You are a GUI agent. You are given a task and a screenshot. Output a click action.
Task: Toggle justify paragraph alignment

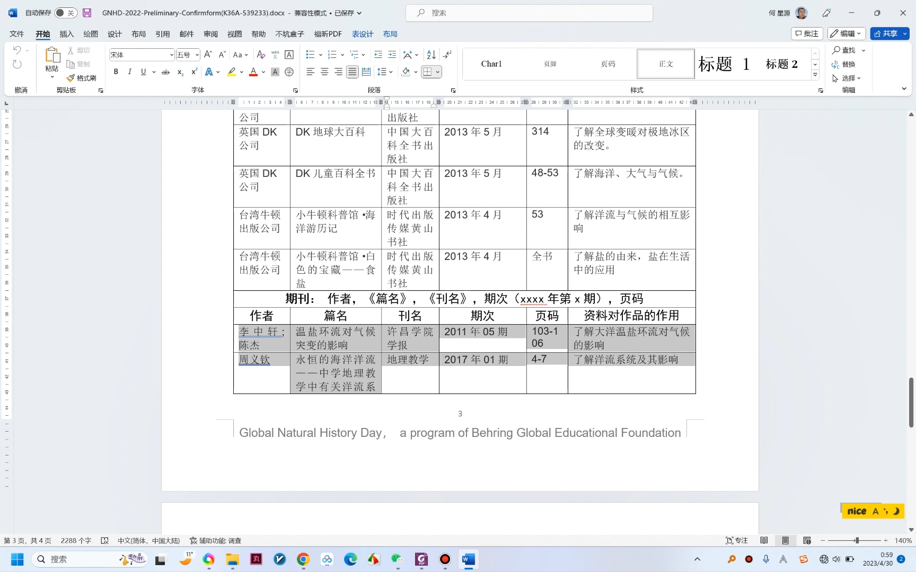click(352, 71)
